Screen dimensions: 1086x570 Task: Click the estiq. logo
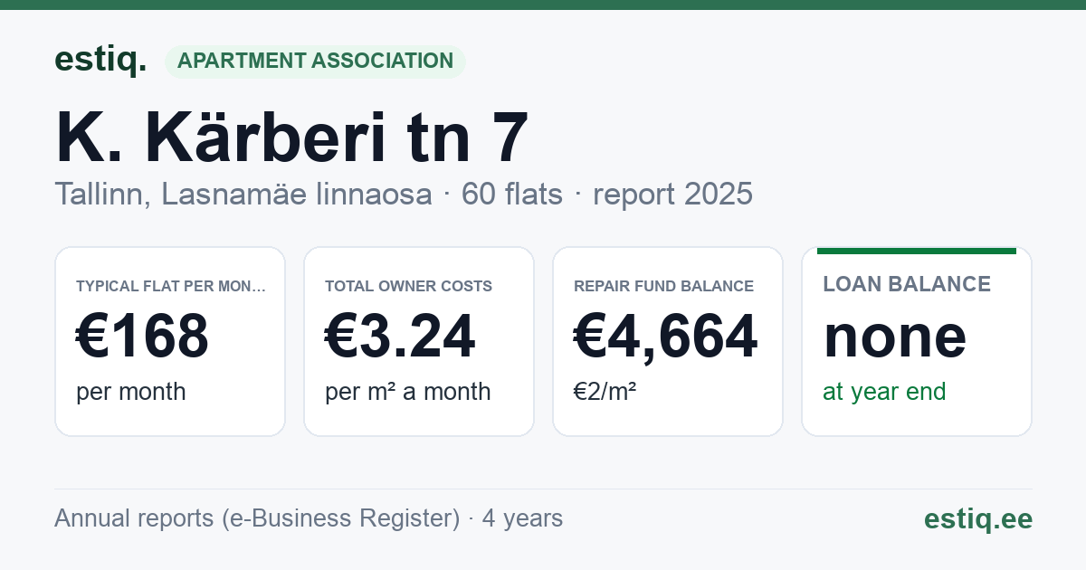pos(100,60)
